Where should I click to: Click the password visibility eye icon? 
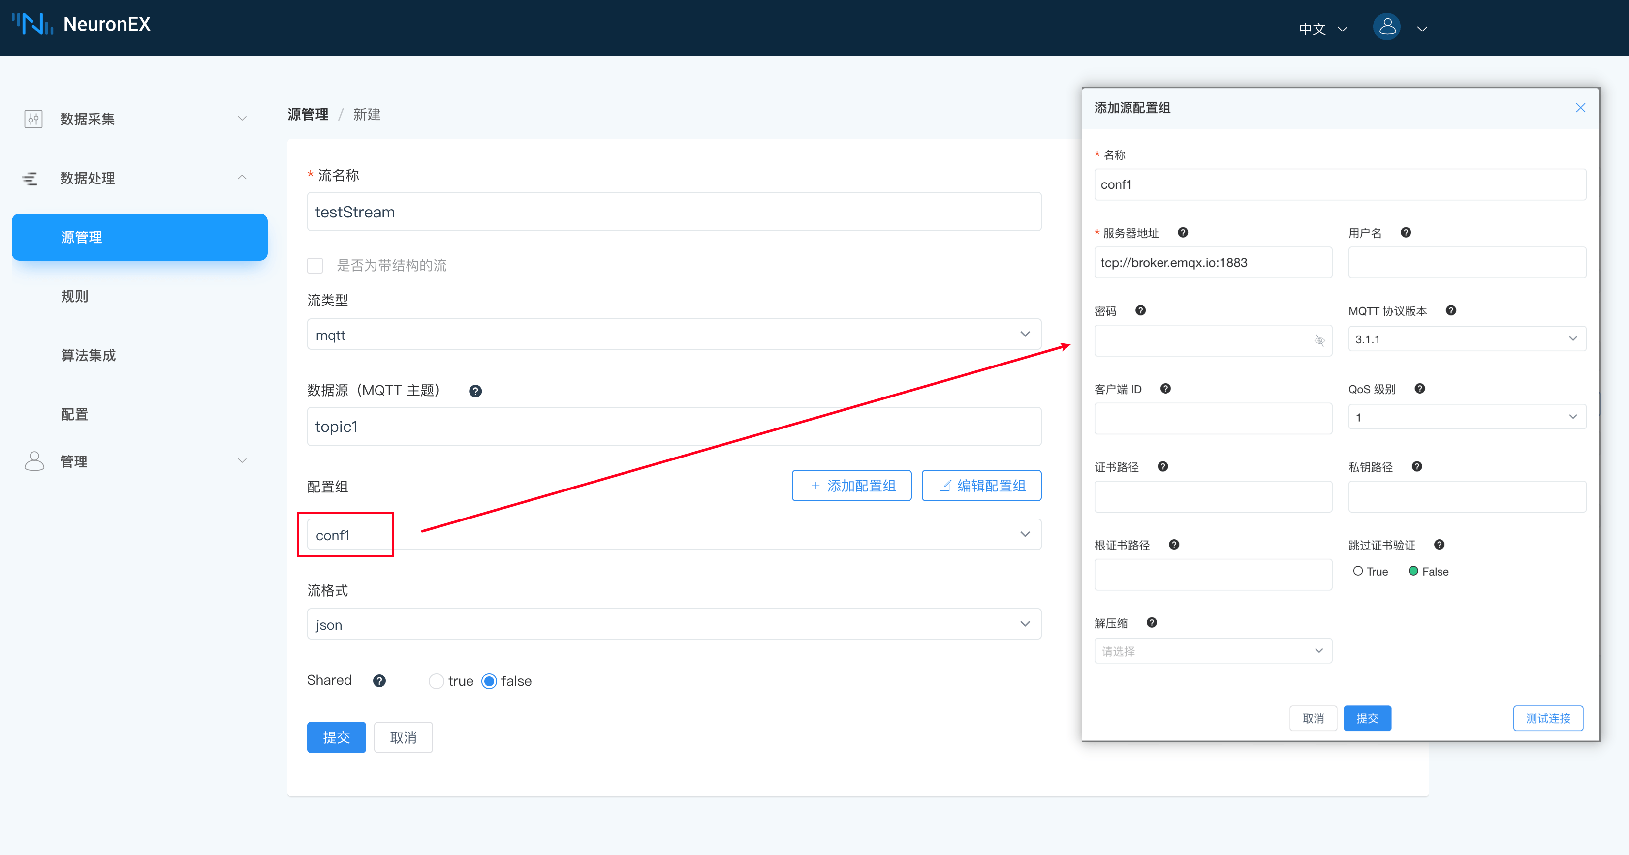click(1319, 340)
